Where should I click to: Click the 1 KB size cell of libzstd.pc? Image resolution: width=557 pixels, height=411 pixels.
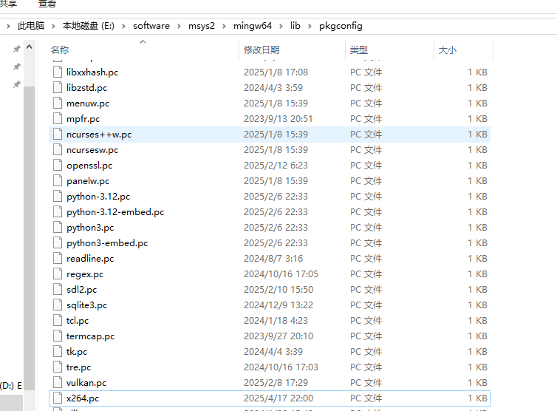point(477,88)
